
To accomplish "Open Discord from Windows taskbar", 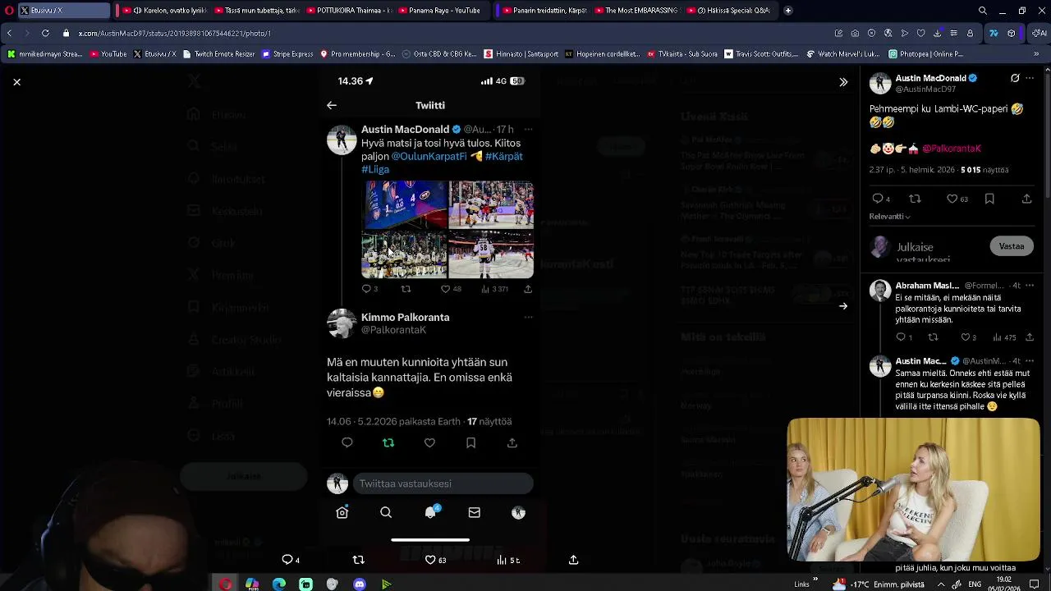I will click(x=359, y=584).
